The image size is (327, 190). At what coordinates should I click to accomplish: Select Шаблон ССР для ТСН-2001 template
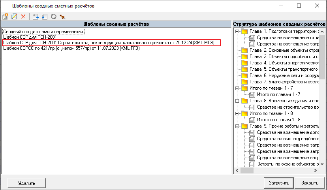pyautogui.click(x=32, y=37)
